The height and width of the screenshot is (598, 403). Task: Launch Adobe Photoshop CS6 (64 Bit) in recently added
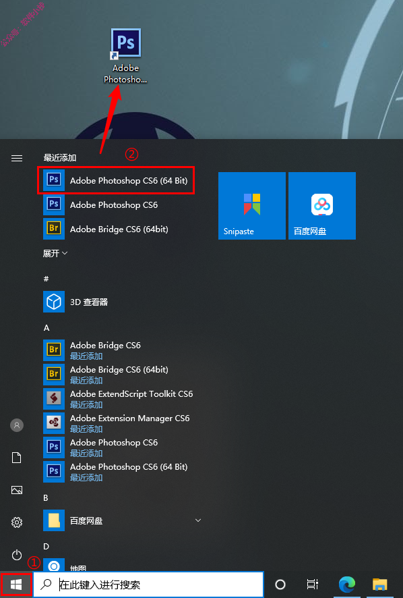pyautogui.click(x=116, y=180)
